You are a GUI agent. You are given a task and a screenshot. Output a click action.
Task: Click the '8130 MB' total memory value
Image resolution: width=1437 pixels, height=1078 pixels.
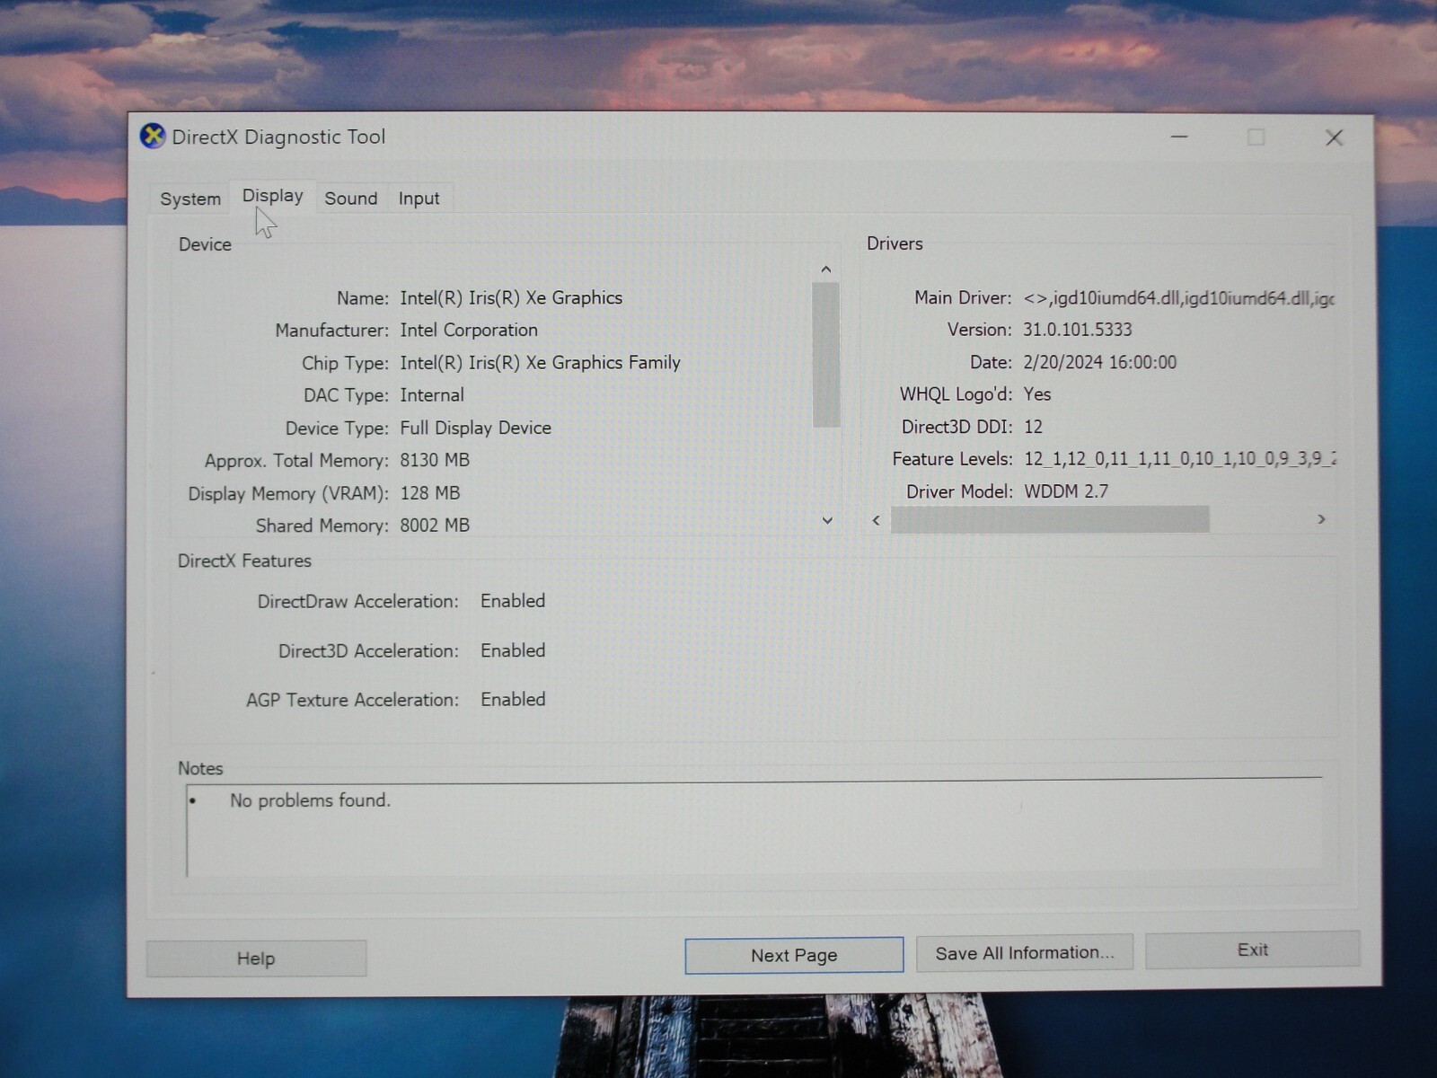(435, 460)
